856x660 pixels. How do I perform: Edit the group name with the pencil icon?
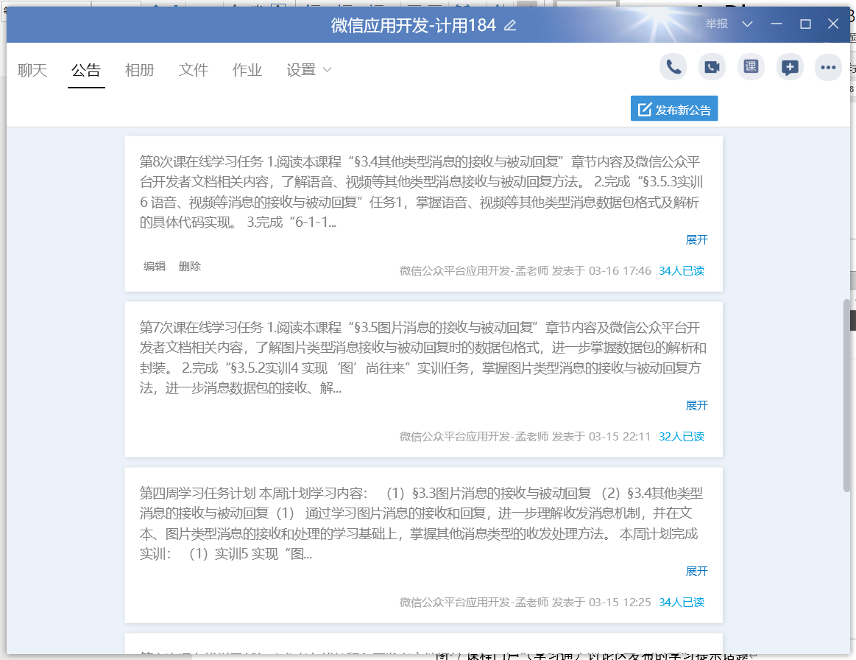click(x=510, y=26)
